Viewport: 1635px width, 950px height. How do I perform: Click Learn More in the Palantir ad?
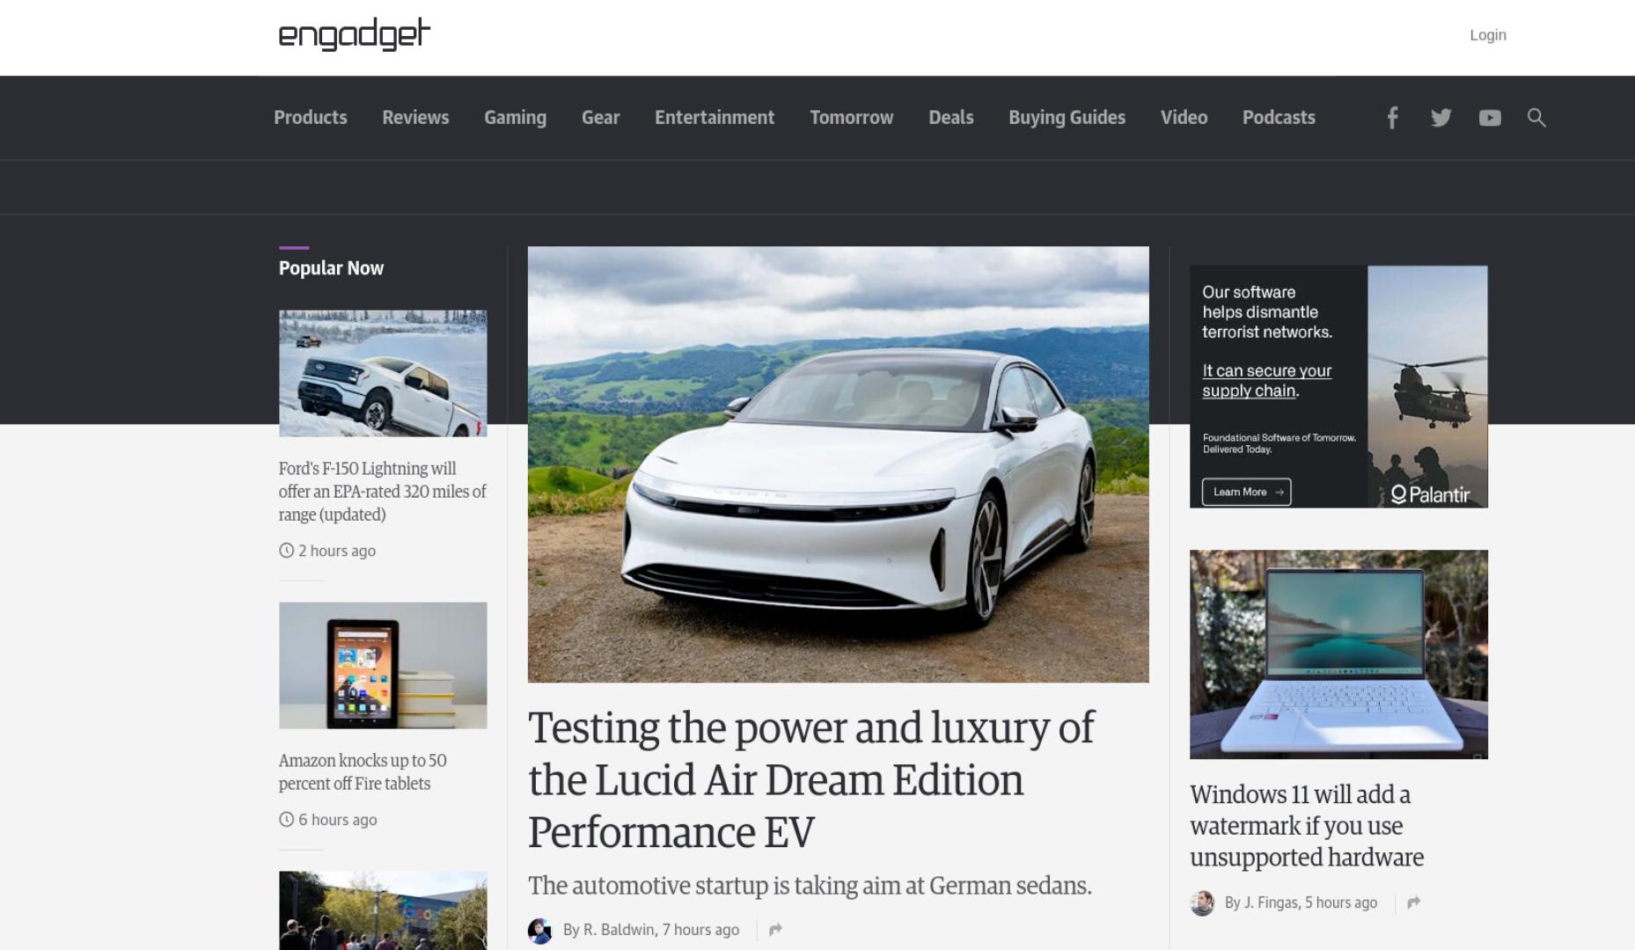[x=1247, y=492]
